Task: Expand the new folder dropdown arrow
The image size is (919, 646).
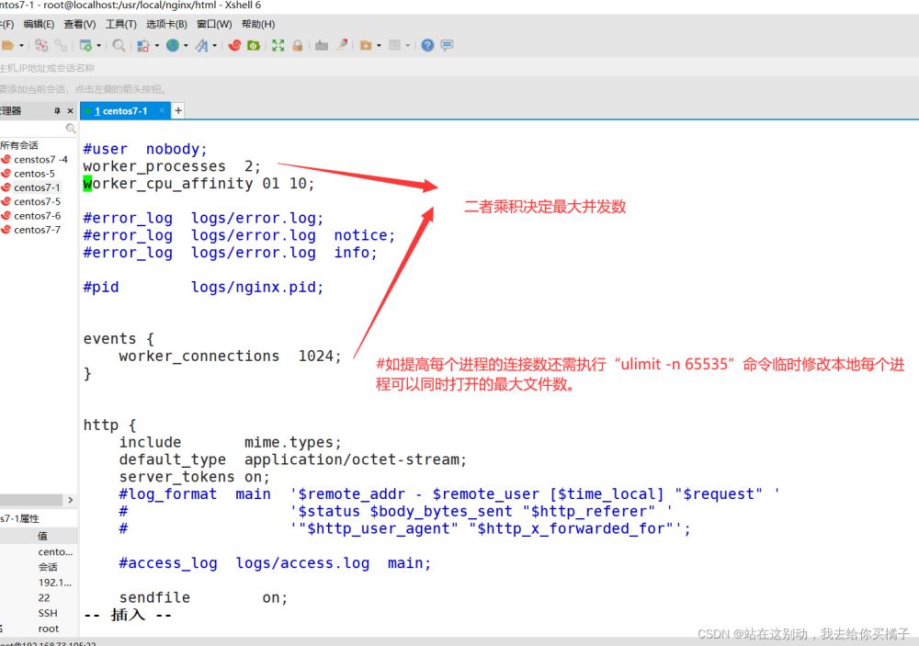Action: [379, 45]
